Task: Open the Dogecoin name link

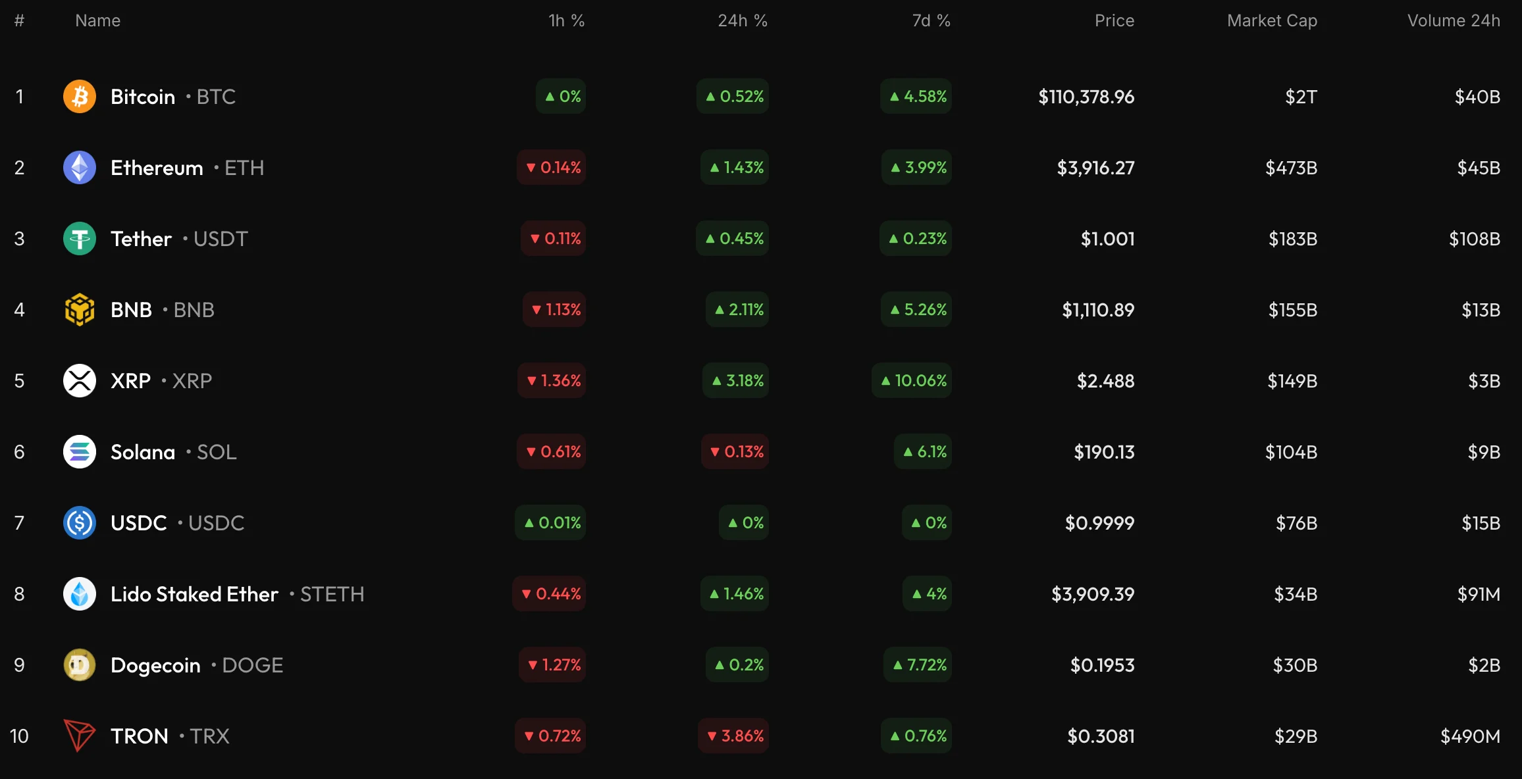Action: click(x=155, y=665)
